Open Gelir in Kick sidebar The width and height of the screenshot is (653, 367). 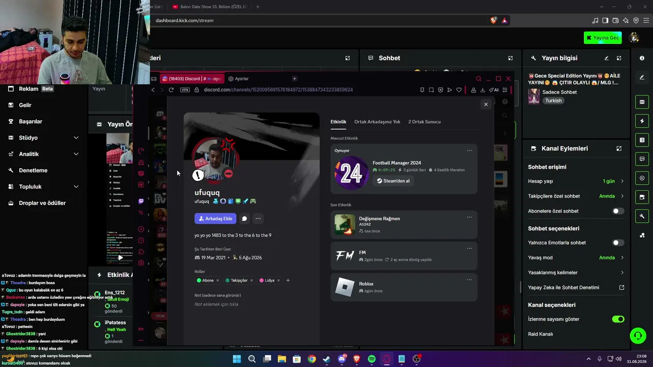coord(25,105)
